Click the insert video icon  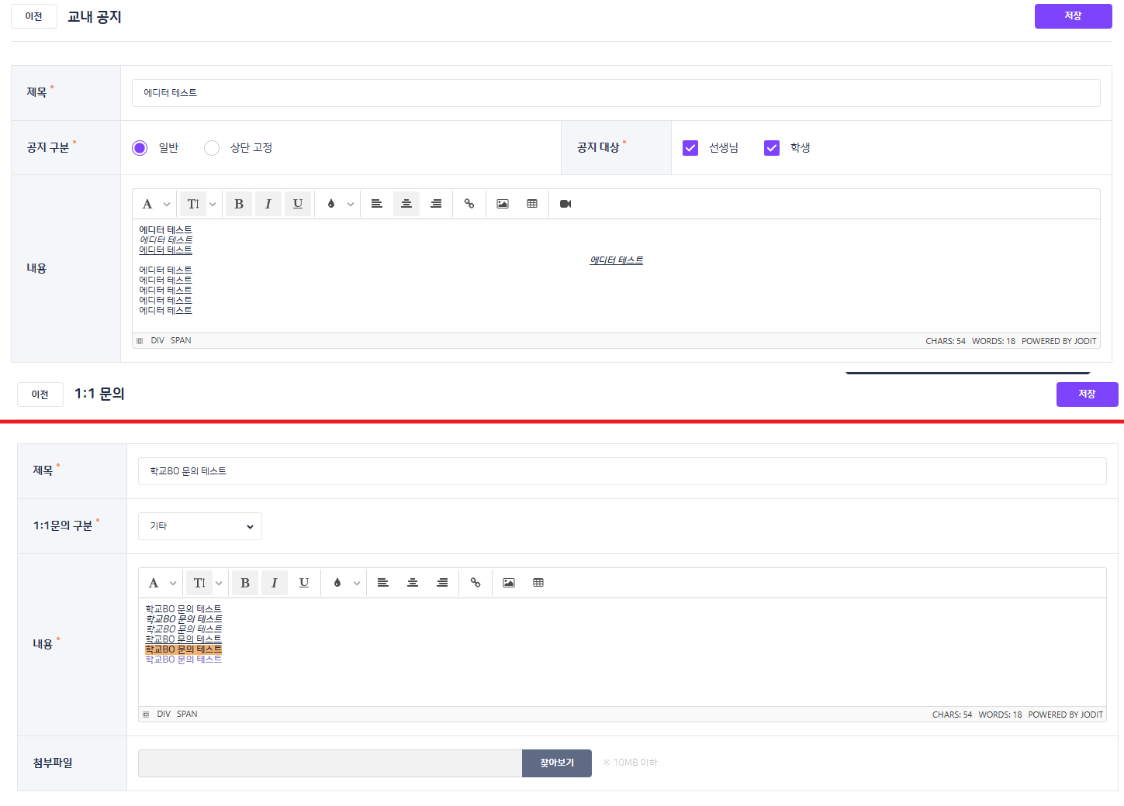(x=565, y=204)
